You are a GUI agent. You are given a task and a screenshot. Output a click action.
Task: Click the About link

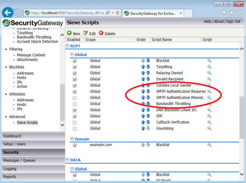[219, 21]
